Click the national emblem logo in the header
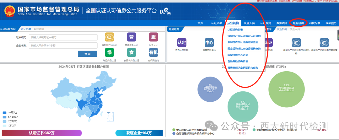339x140 pixels. [x=10, y=11]
